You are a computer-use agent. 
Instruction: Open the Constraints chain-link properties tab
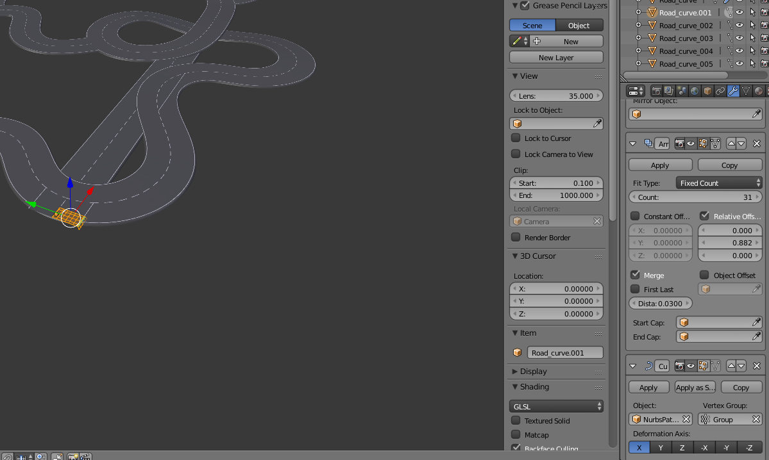(x=720, y=91)
